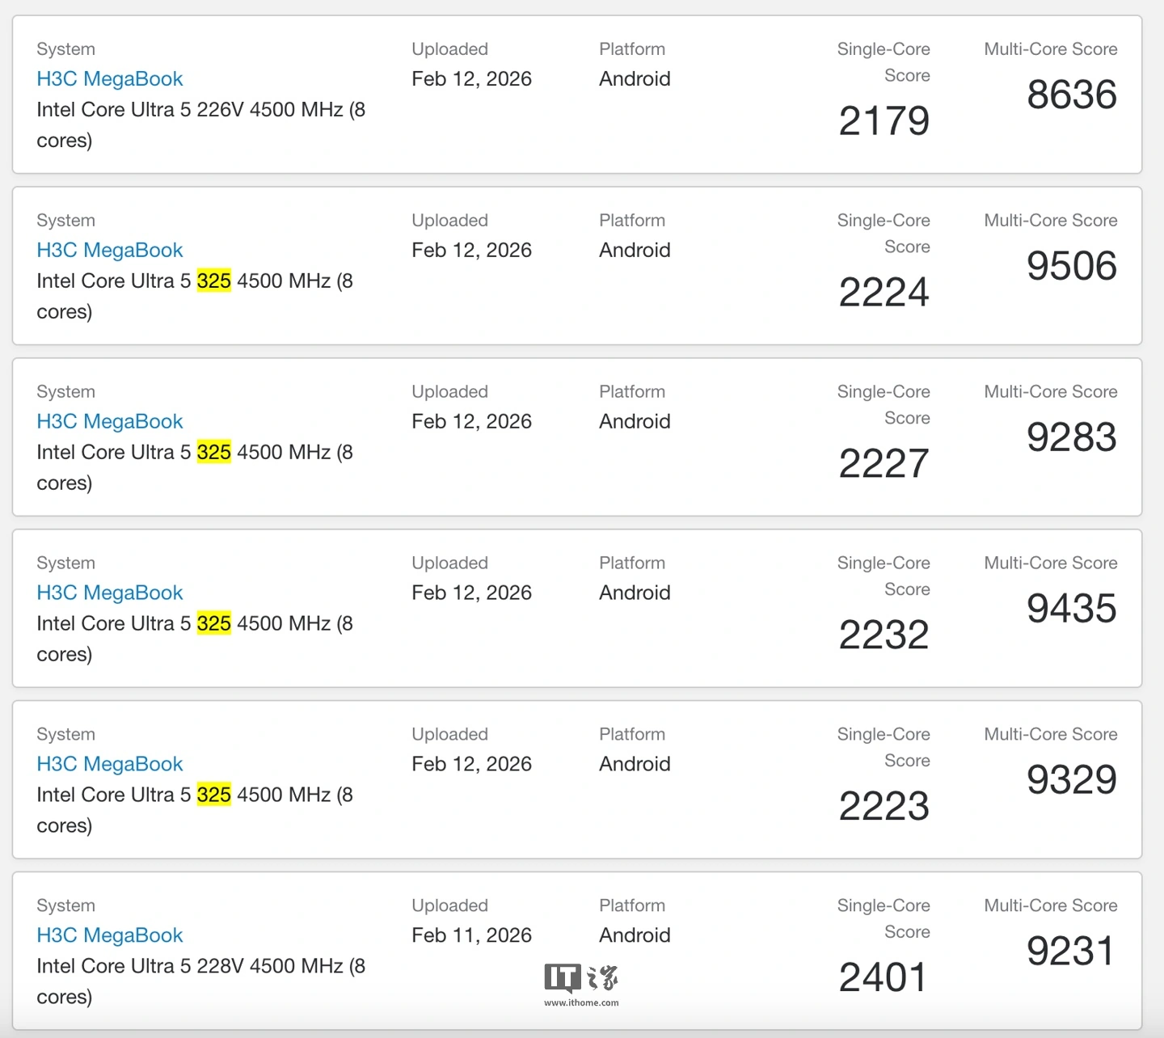Open H3C MegaBook link with multi-core 9435
This screenshot has width=1164, height=1038.
(x=110, y=593)
